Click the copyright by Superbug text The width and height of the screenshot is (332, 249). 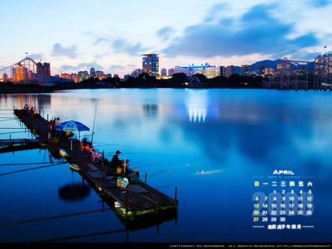tap(250, 246)
